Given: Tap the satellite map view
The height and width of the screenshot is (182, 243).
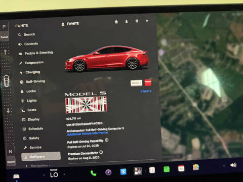Looking at the screenshot, I should click(201, 86).
